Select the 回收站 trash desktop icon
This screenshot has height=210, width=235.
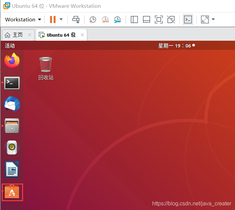point(46,69)
